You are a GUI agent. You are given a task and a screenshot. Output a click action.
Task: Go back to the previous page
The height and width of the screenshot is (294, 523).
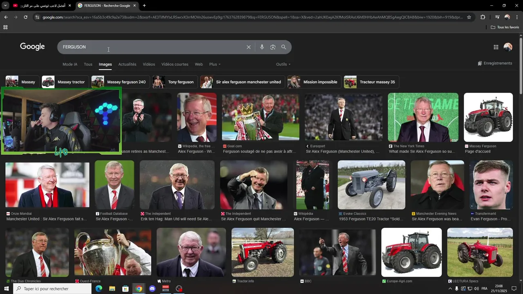(x=6, y=17)
